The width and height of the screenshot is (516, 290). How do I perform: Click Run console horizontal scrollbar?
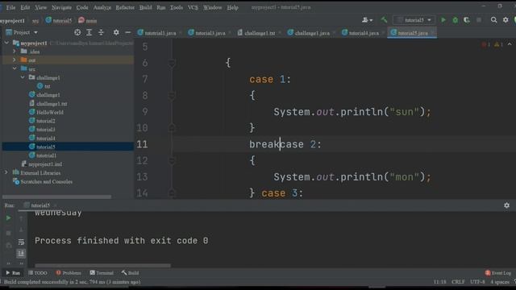[x=102, y=265]
